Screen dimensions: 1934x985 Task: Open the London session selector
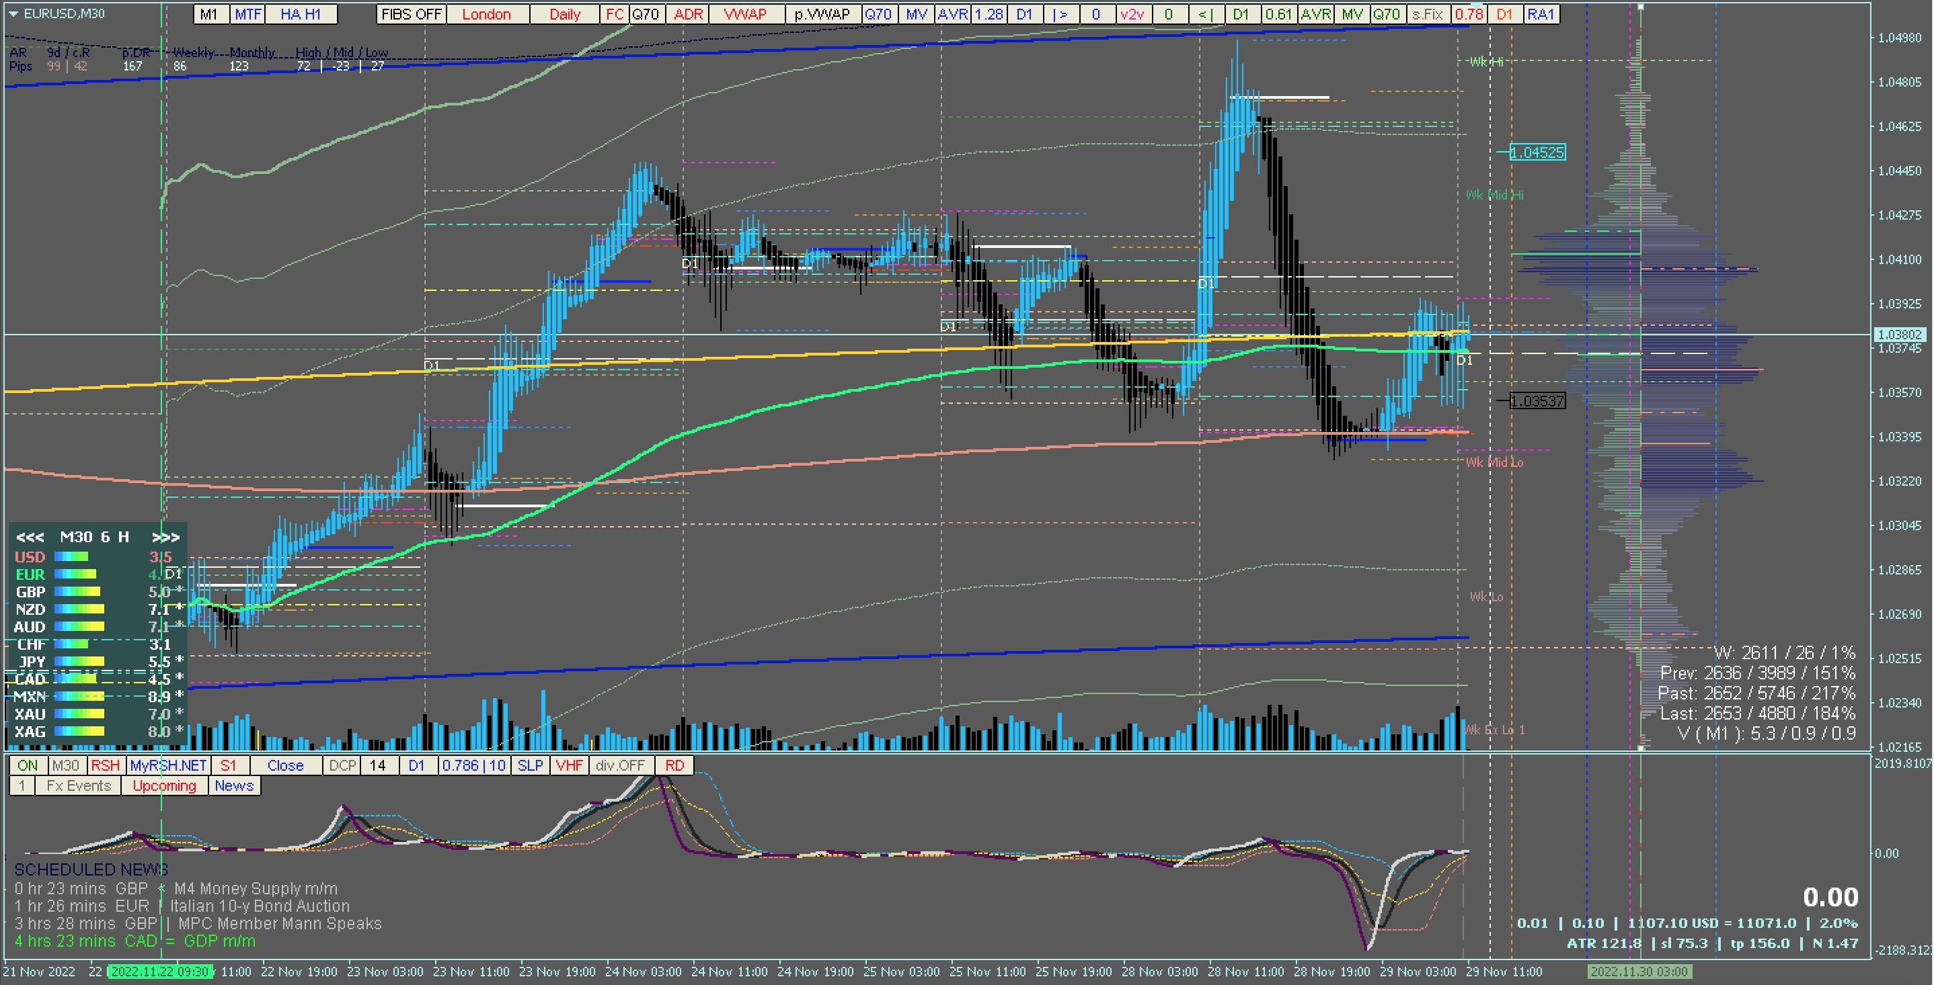coord(486,14)
